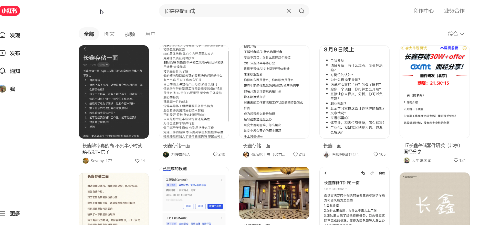Submit search with the magnifier icon
This screenshot has width=480, height=225.
[301, 11]
